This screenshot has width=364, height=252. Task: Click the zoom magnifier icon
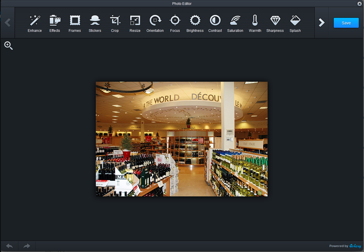(x=8, y=46)
